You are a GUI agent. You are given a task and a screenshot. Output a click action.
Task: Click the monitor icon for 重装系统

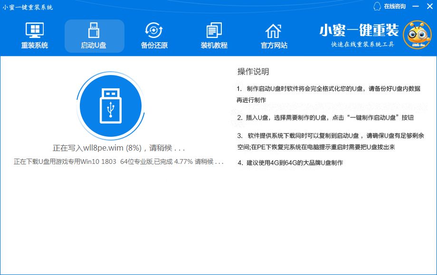pos(34,30)
